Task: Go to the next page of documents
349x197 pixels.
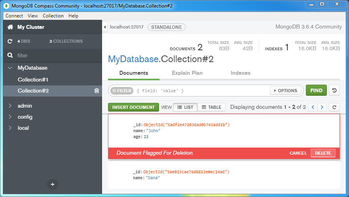Action: tap(322, 107)
